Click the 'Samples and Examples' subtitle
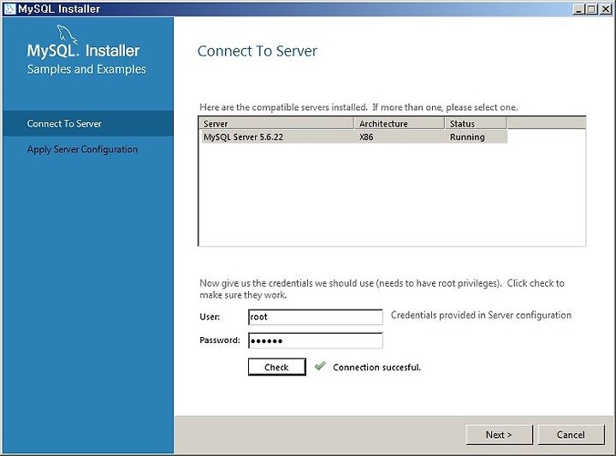616x456 pixels. tap(86, 69)
